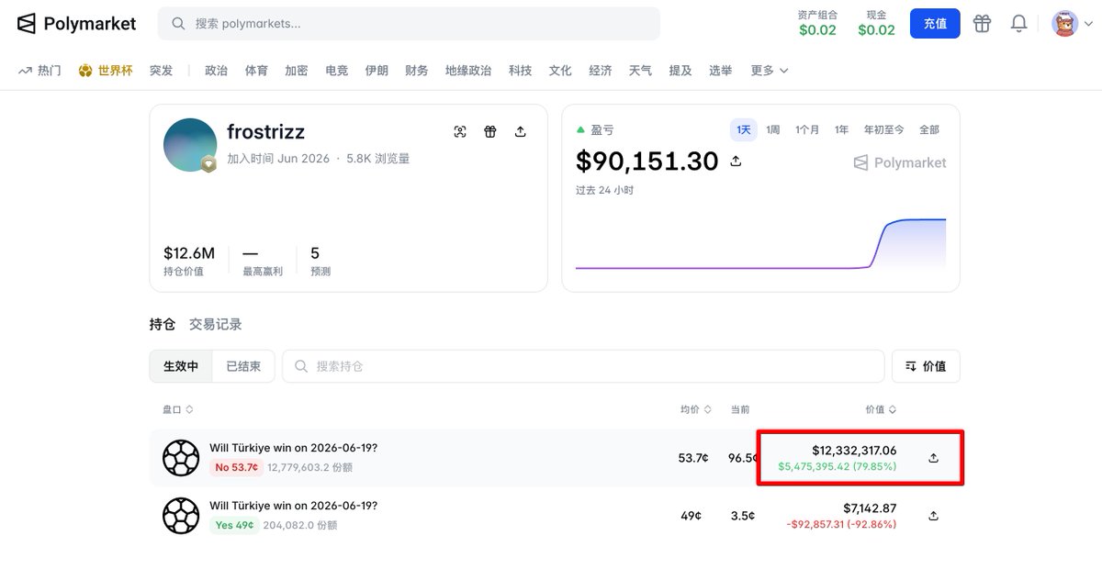Go to 加密 category
The width and height of the screenshot is (1102, 569).
[297, 71]
